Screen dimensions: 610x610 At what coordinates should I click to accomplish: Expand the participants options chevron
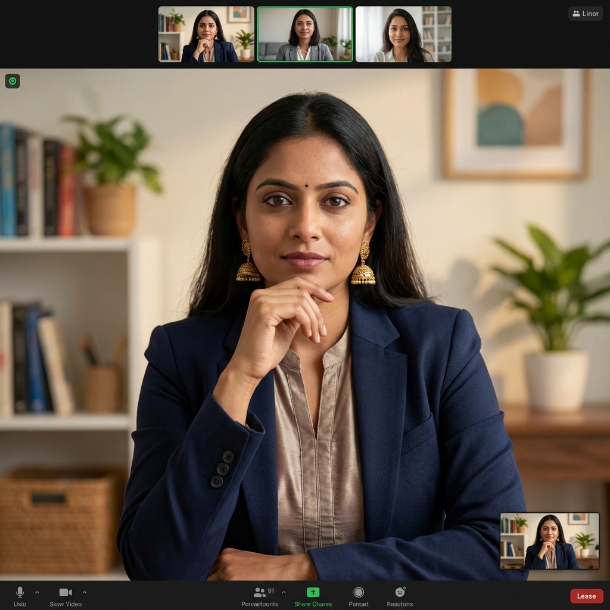click(284, 592)
